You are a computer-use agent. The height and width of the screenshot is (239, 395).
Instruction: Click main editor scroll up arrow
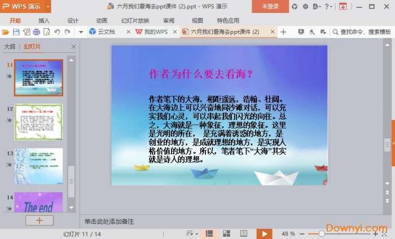(x=387, y=45)
